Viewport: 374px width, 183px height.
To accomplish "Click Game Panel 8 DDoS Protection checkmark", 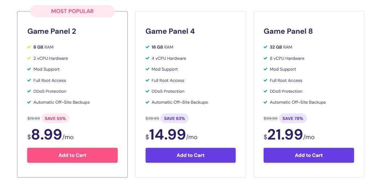I will 265,91.
